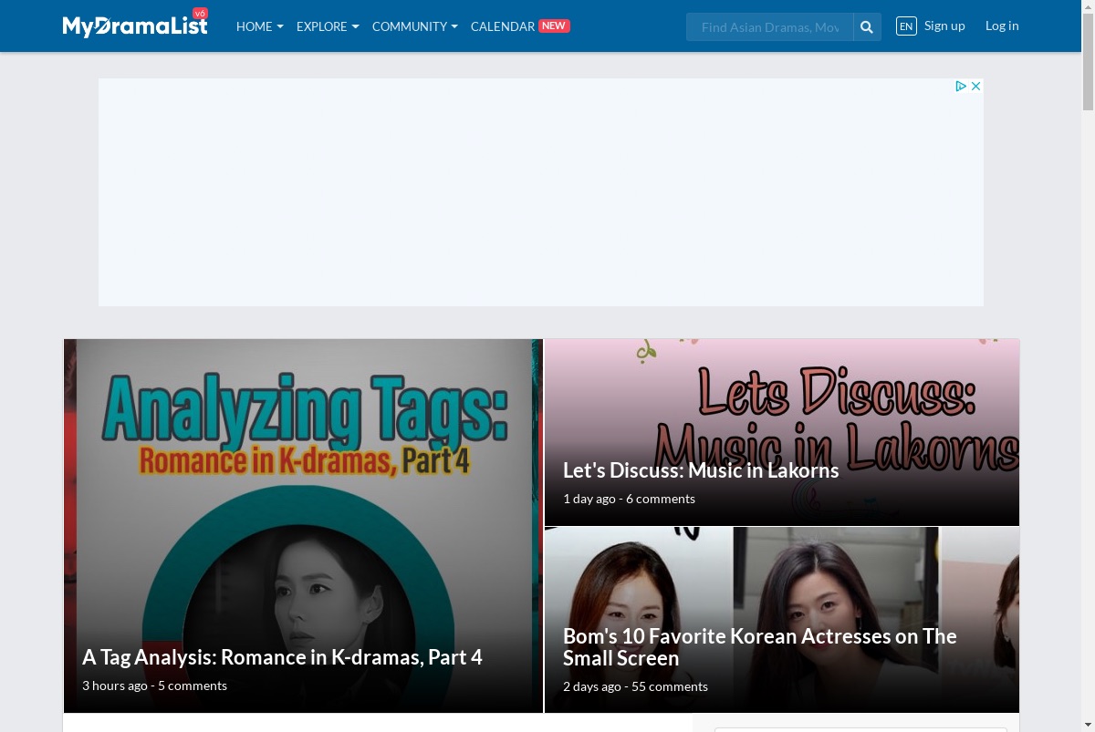Screen dimensions: 1095x732
Task: Focus the Find Asian Dramas search field
Action: [770, 27]
